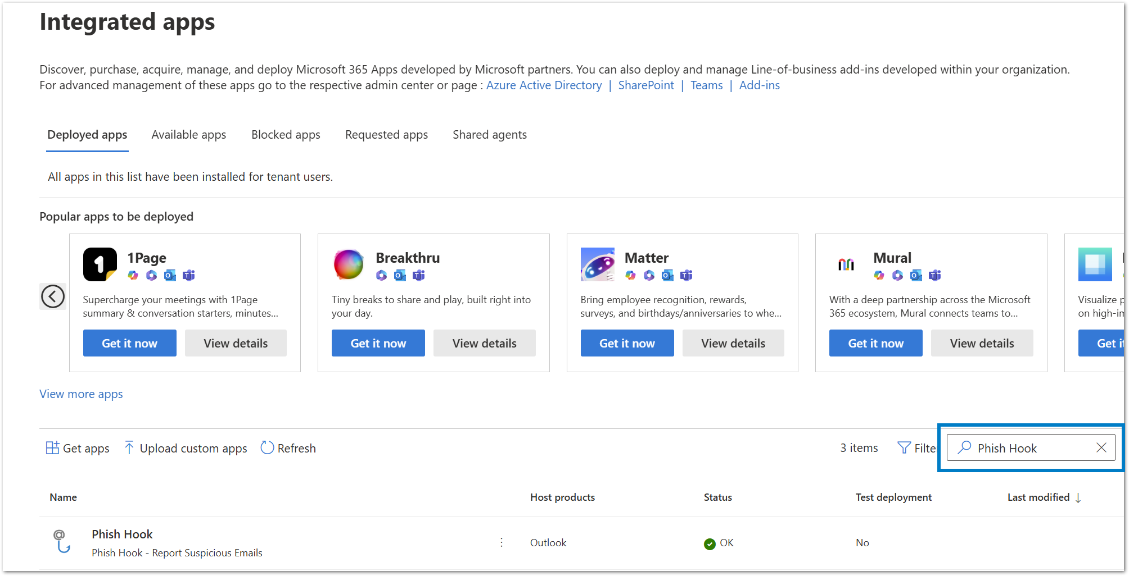Click the Matter app logo
Viewport: 1129px width, 576px height.
point(598,264)
